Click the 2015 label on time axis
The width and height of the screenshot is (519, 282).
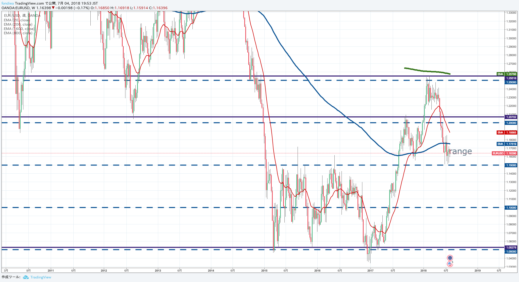[x=264, y=271]
